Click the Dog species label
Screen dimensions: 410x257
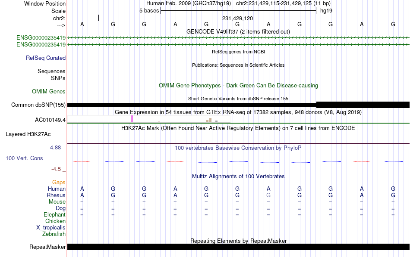point(60,208)
